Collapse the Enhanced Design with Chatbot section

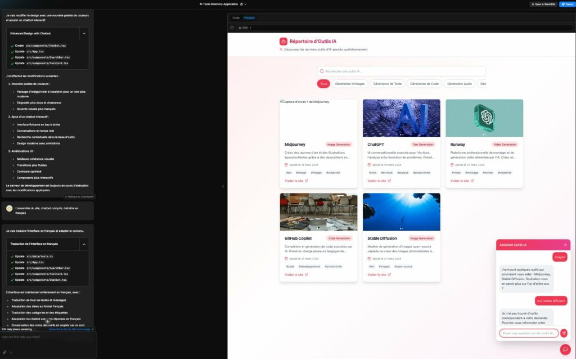pyautogui.click(x=84, y=33)
